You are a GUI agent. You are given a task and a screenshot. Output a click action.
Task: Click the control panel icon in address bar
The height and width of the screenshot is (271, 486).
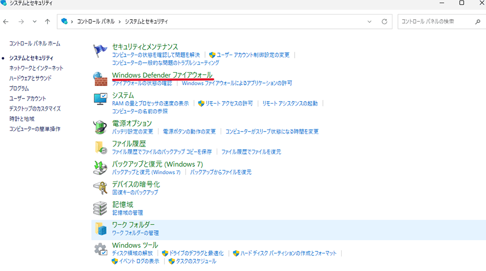click(64, 21)
